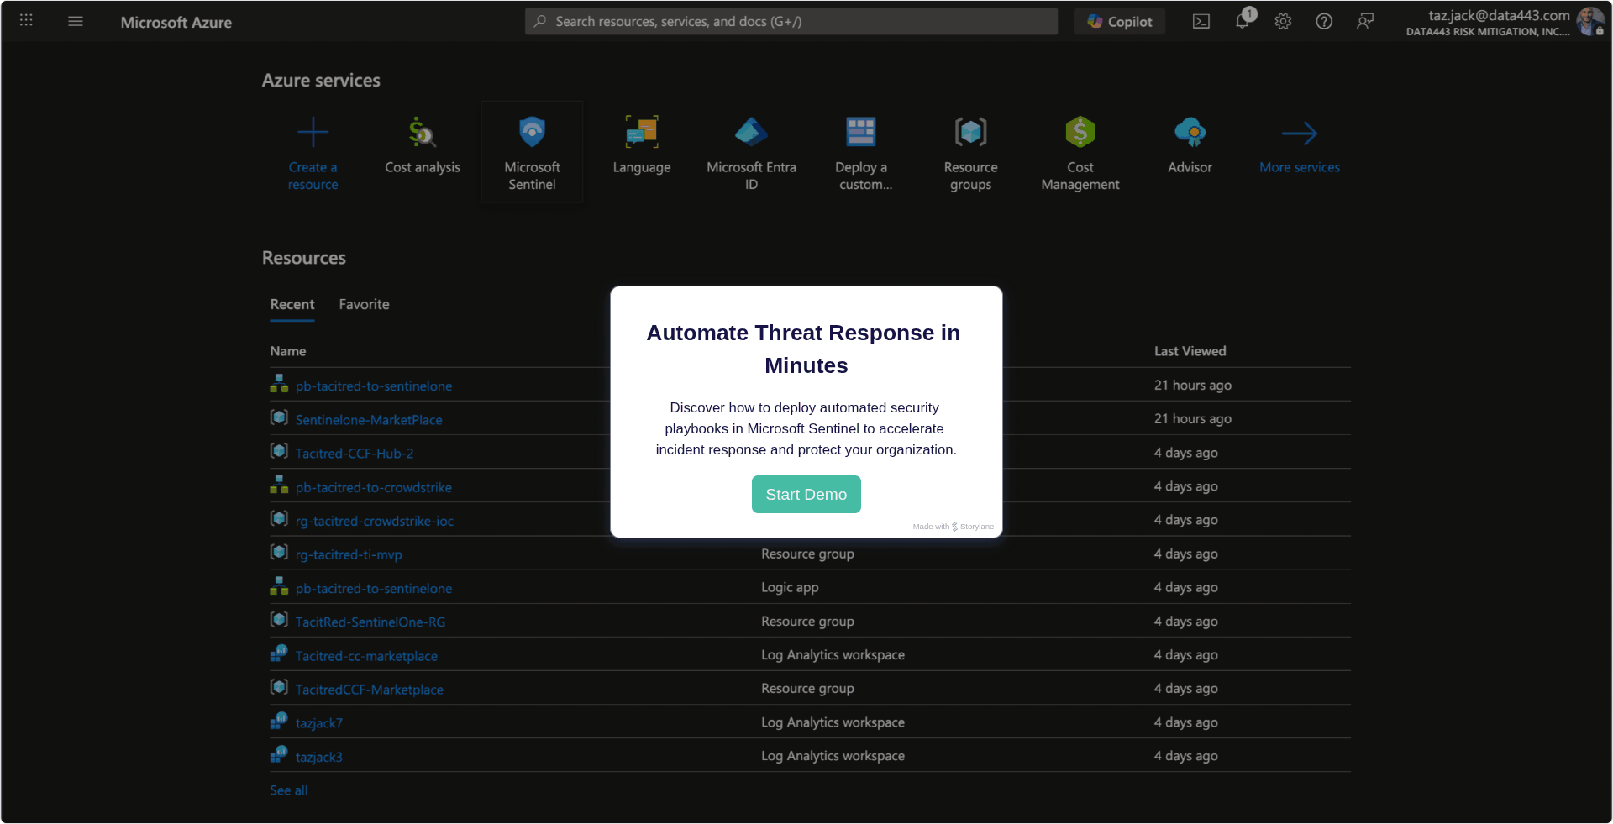Click the Sentinelone-MarketPlace resource group icon
Screen dimensions: 1613x824
coord(279,417)
